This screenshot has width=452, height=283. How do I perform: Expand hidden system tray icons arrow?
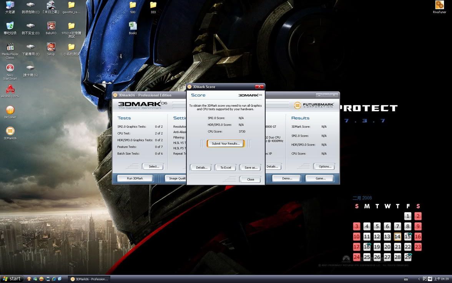point(419,279)
